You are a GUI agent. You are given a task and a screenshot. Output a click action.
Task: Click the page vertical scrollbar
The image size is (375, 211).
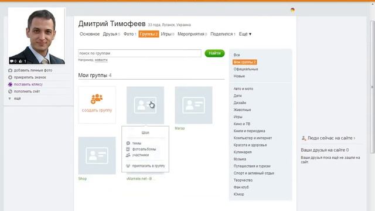pos(373,87)
